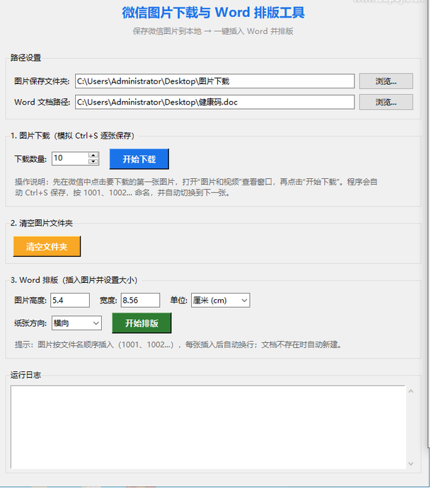Screen dimensions: 431x488
Task: Click the 图片高度 label
Action: pyautogui.click(x=30, y=301)
